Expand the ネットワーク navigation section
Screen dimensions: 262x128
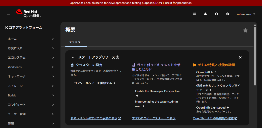click(31, 76)
